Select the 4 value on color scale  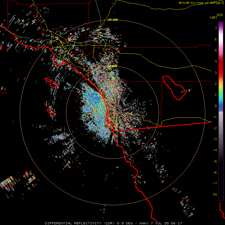216,61
